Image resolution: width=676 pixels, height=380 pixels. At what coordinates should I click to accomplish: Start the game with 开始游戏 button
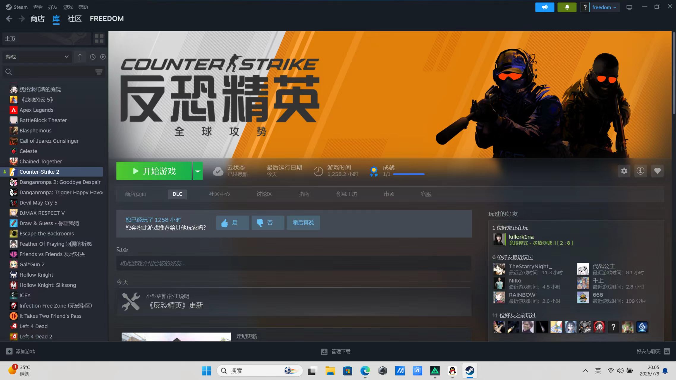[154, 171]
